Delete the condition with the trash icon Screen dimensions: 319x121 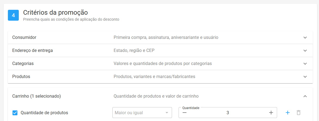pyautogui.click(x=299, y=113)
